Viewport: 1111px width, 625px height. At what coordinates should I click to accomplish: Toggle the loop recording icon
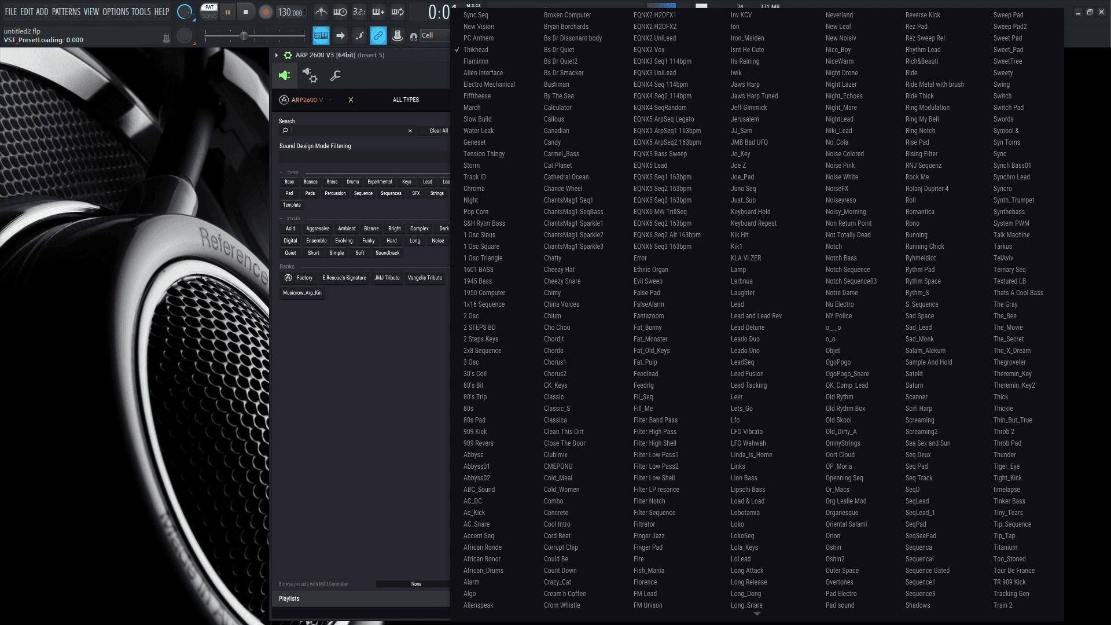(x=398, y=12)
